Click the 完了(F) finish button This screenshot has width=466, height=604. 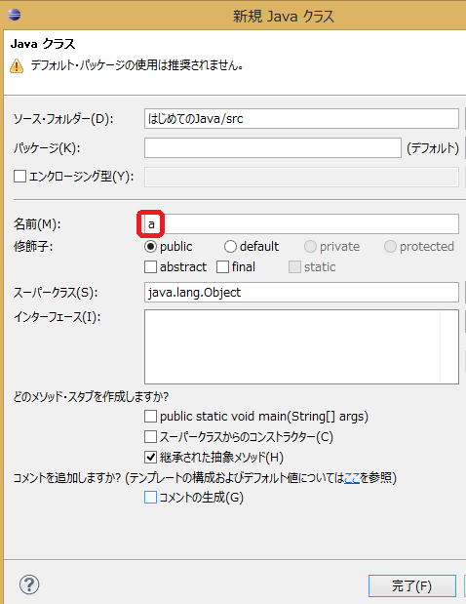click(x=412, y=585)
